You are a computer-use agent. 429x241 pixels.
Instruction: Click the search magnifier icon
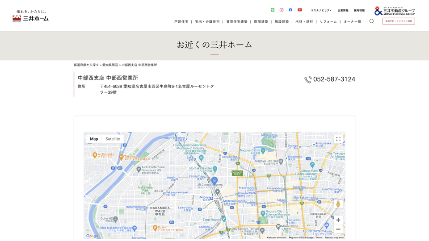point(371,21)
